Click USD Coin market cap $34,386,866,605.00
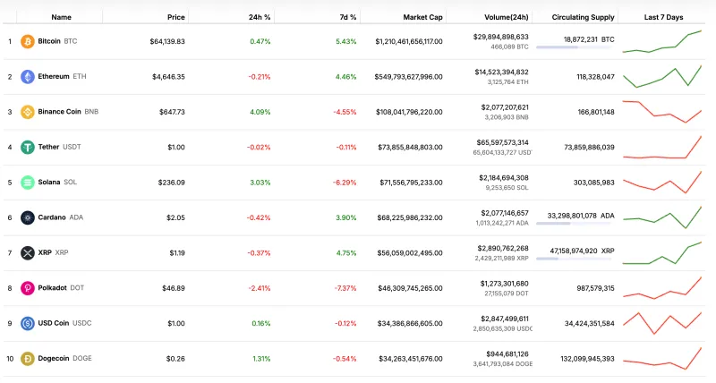Image resolution: width=716 pixels, height=383 pixels. point(410,324)
